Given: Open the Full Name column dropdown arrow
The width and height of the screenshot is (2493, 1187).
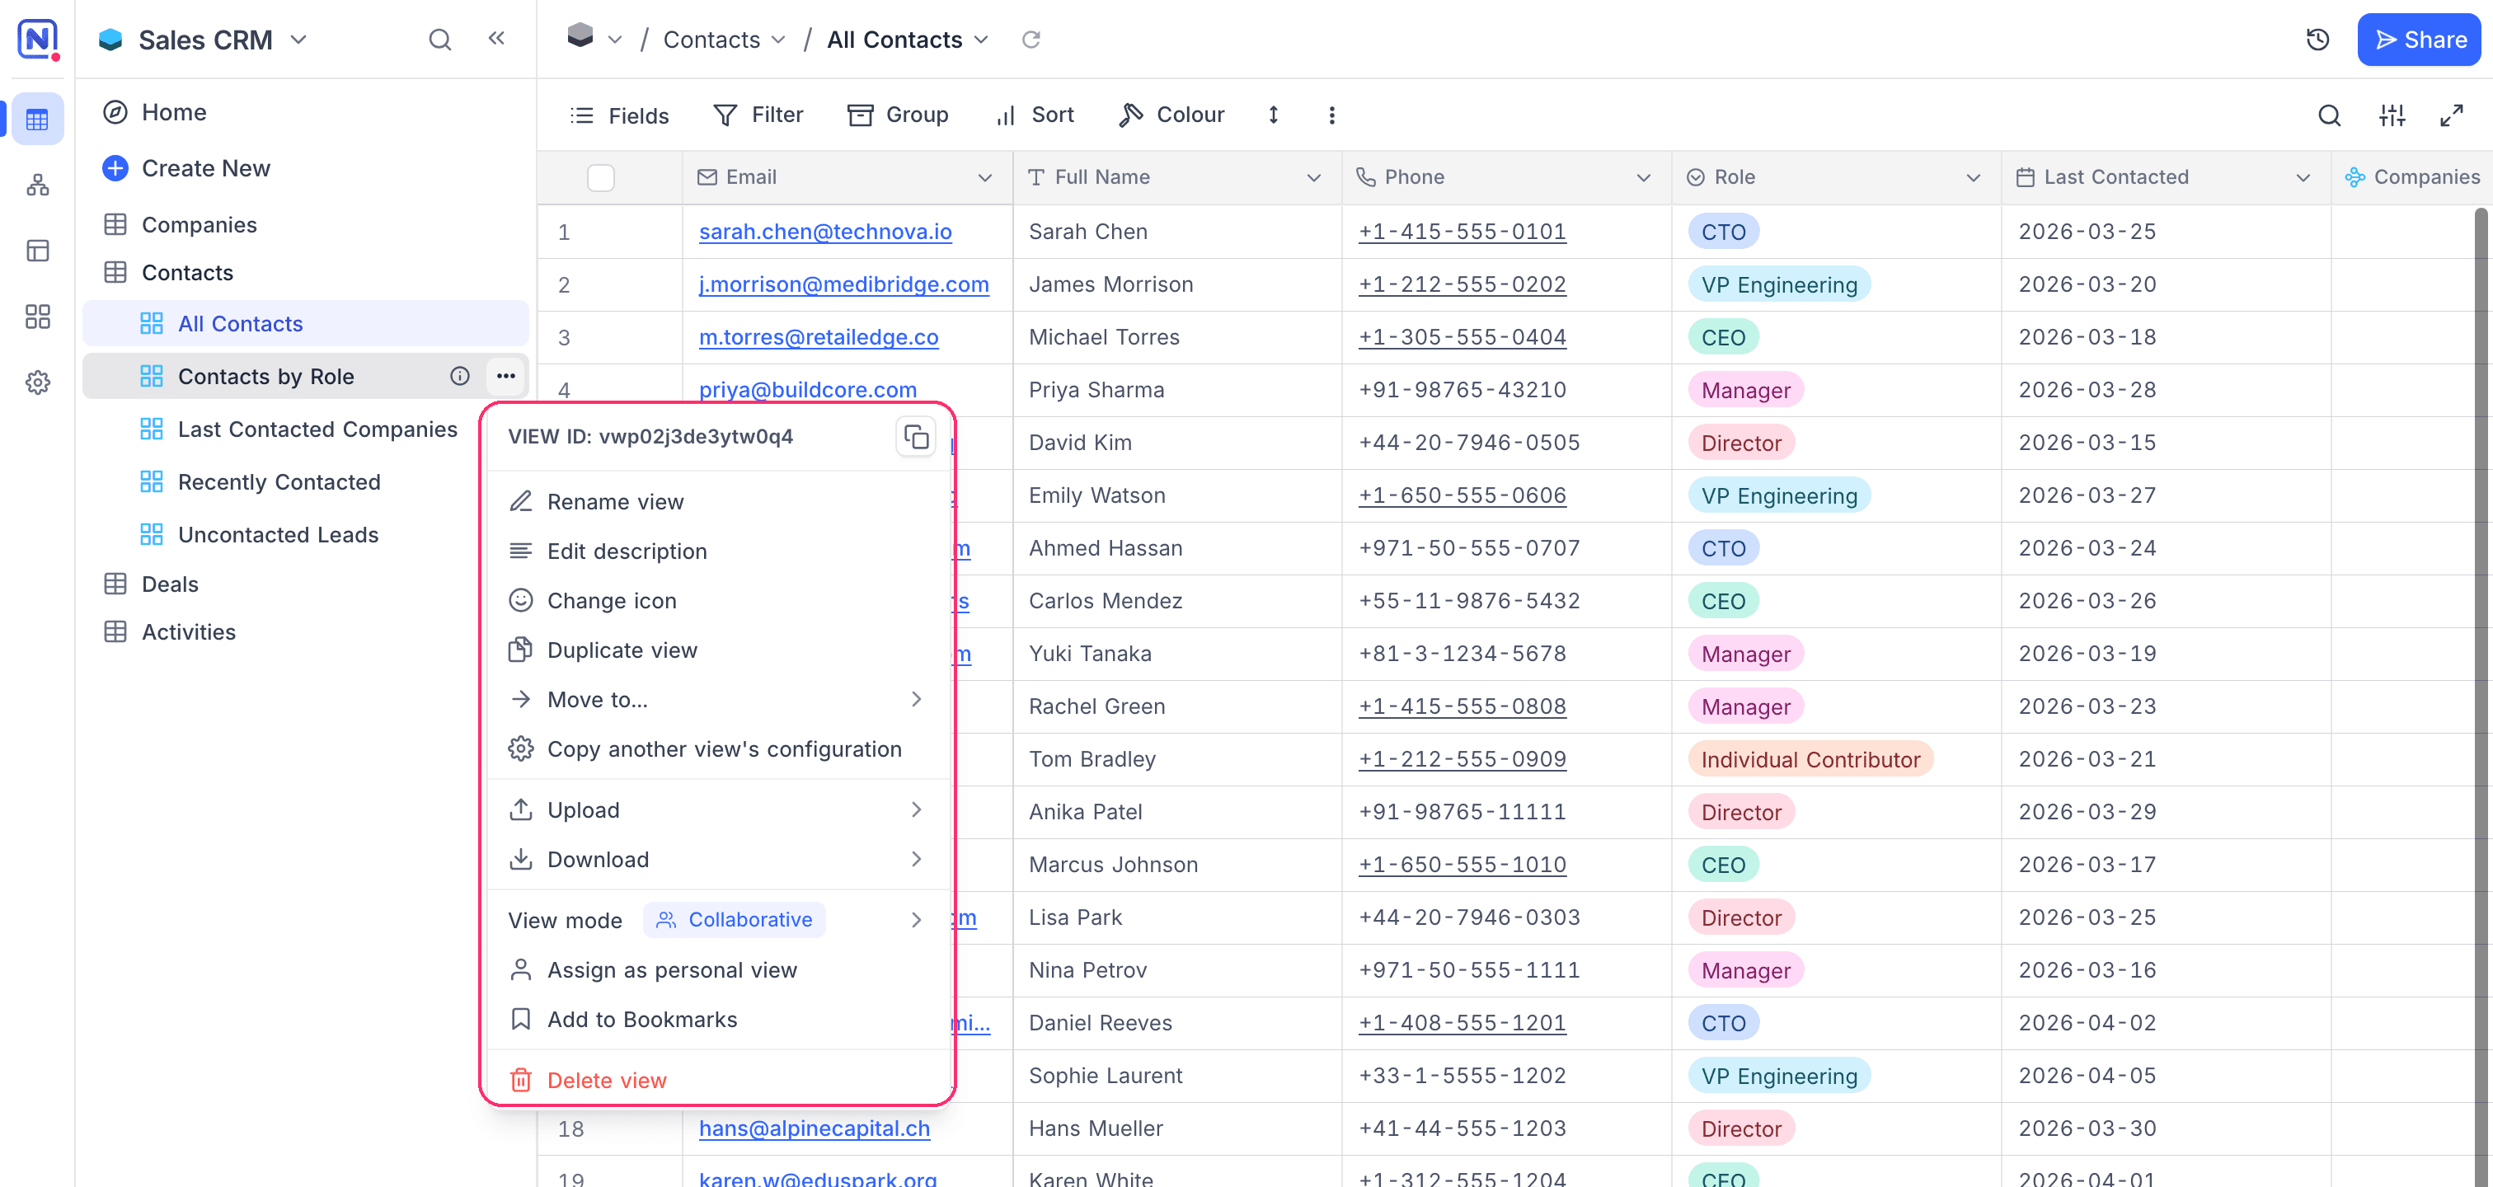Looking at the screenshot, I should [1313, 178].
